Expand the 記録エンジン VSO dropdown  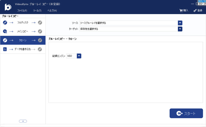click(x=79, y=56)
